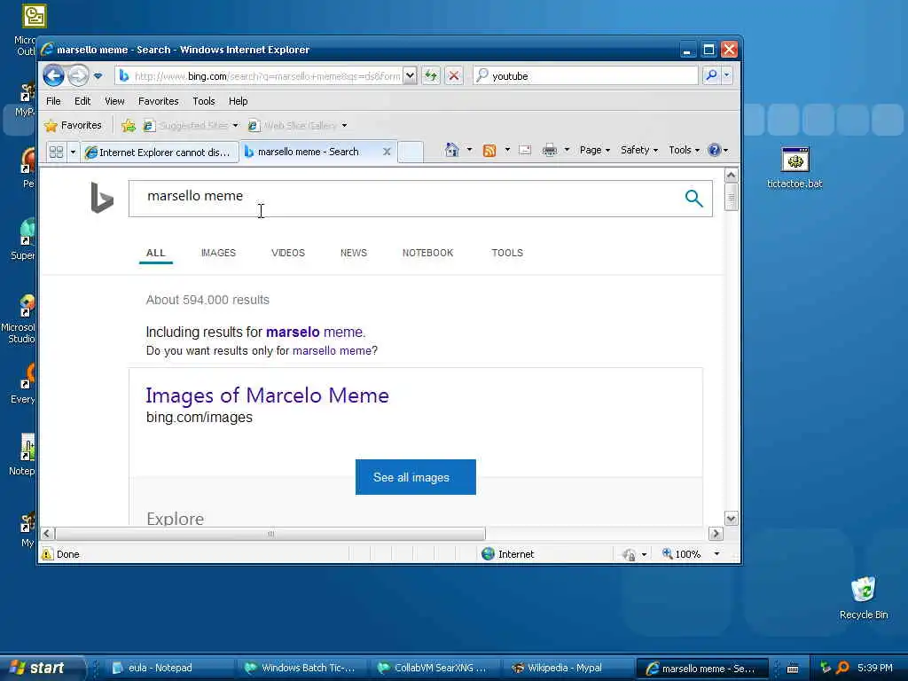Switch to Internet Explorer cannot display tab
This screenshot has width=908, height=681.
click(x=160, y=153)
